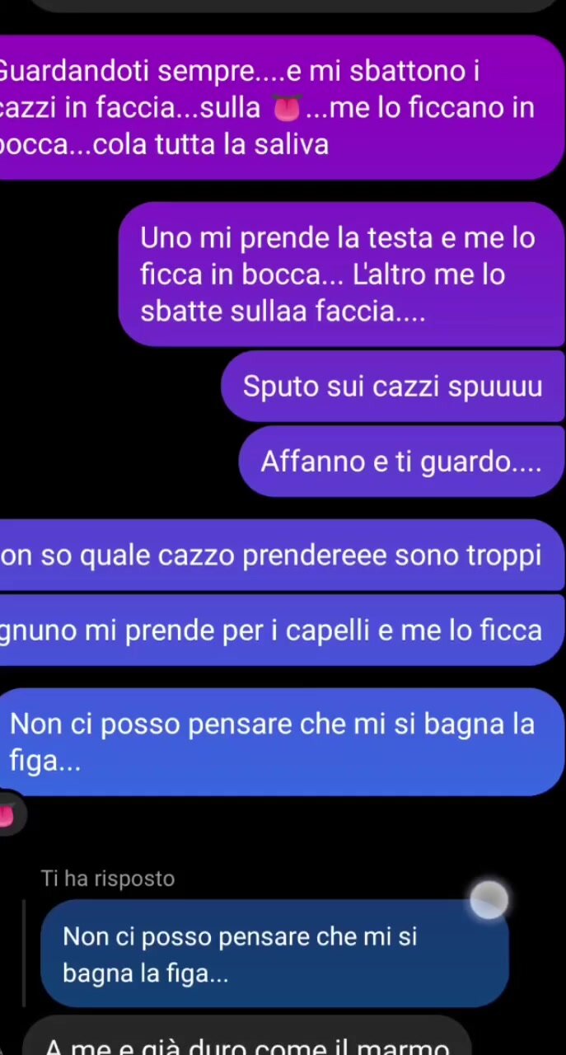Select the message starting 'Uno mi prende la testa'
The width and height of the screenshot is (566, 1055).
(x=341, y=274)
